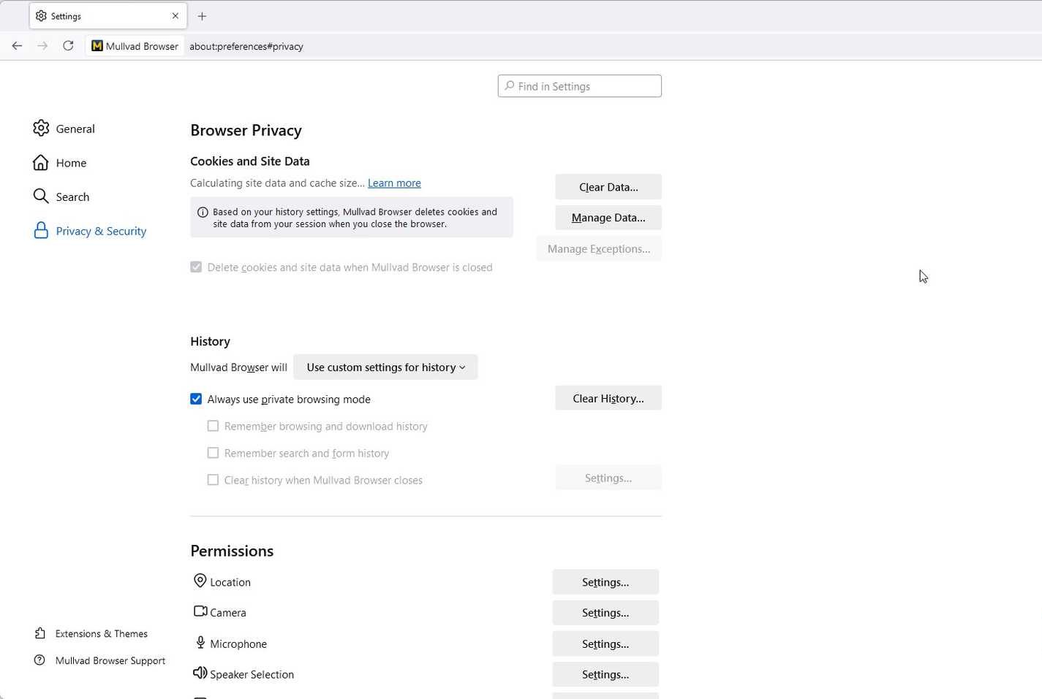Open a new tab with plus icon
Screen dimensions: 1042x699
pos(203,16)
